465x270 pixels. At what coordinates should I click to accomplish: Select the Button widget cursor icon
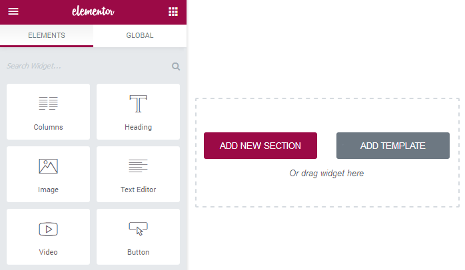[138, 229]
